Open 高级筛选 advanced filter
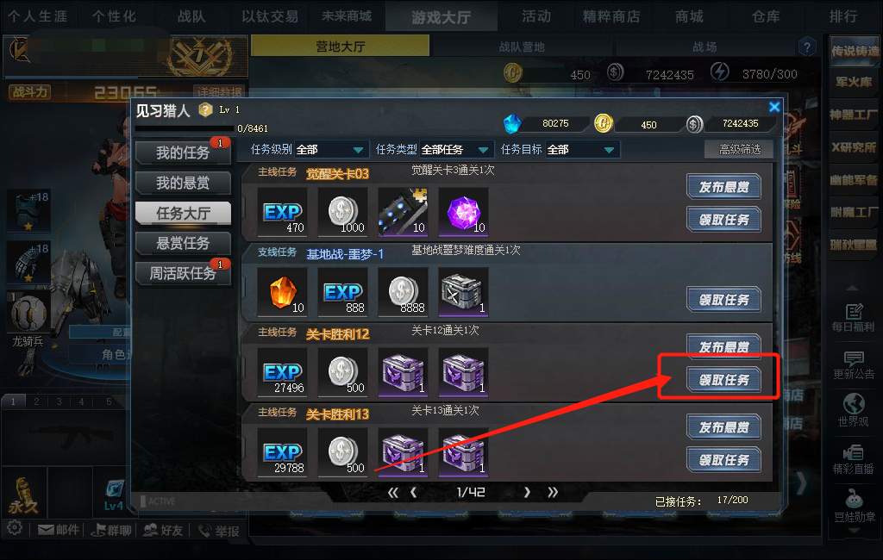Viewport: 883px width, 560px height. (739, 149)
